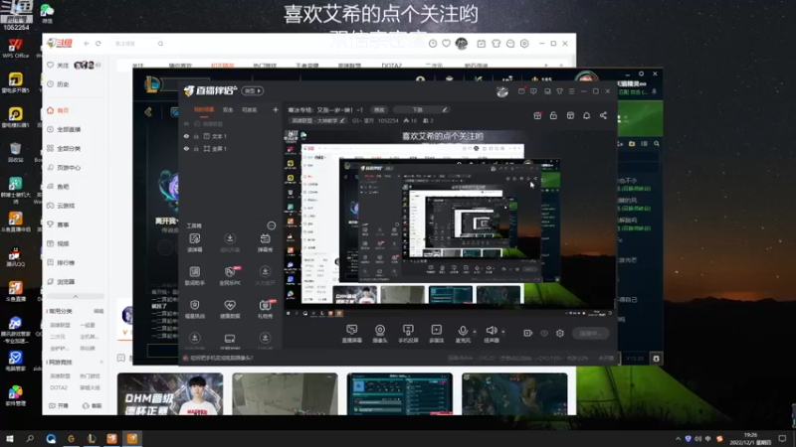Open the 读弹幕 tool in toolbox

click(x=195, y=242)
